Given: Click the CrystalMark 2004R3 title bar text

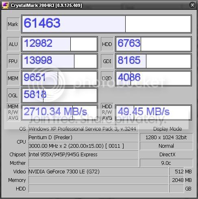Looking at the screenshot, I should click(x=46, y=5).
